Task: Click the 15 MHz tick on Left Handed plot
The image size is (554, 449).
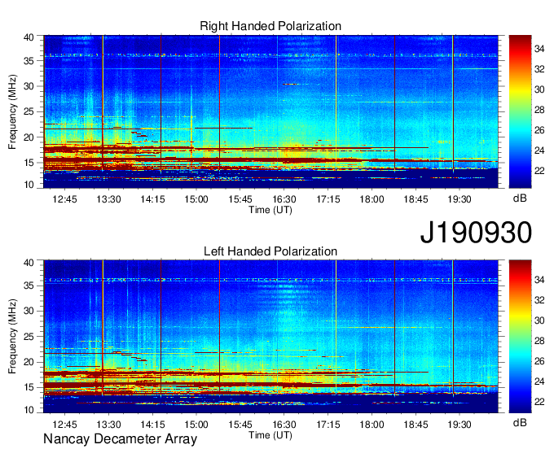Action: tap(29, 388)
